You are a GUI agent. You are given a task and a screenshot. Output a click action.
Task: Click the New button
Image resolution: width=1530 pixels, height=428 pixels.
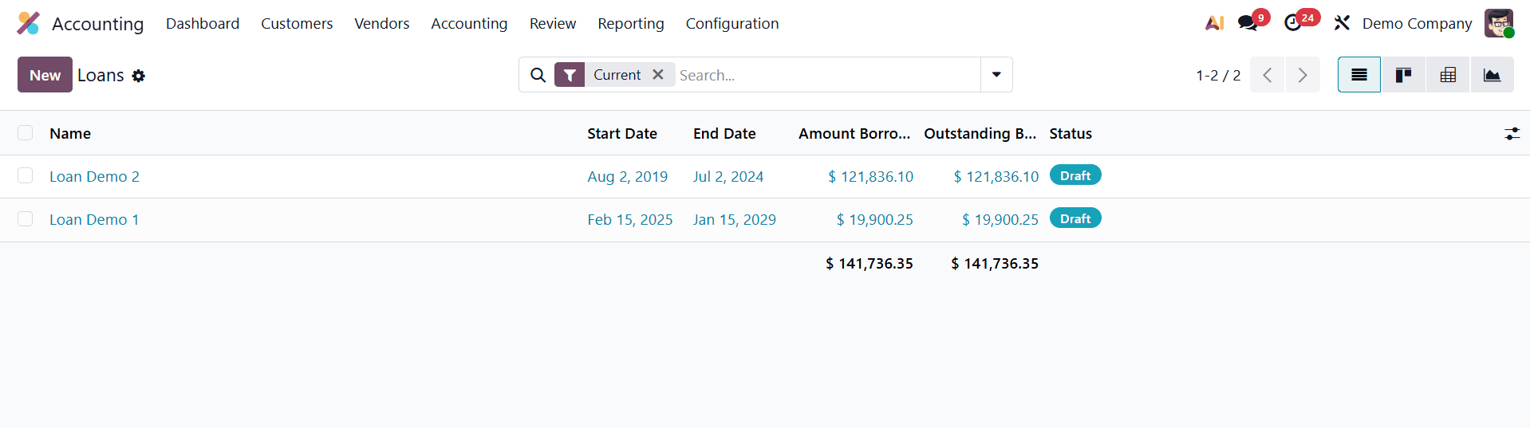pos(45,75)
